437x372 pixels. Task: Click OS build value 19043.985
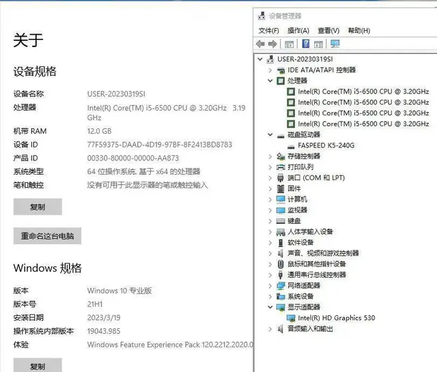click(x=104, y=331)
